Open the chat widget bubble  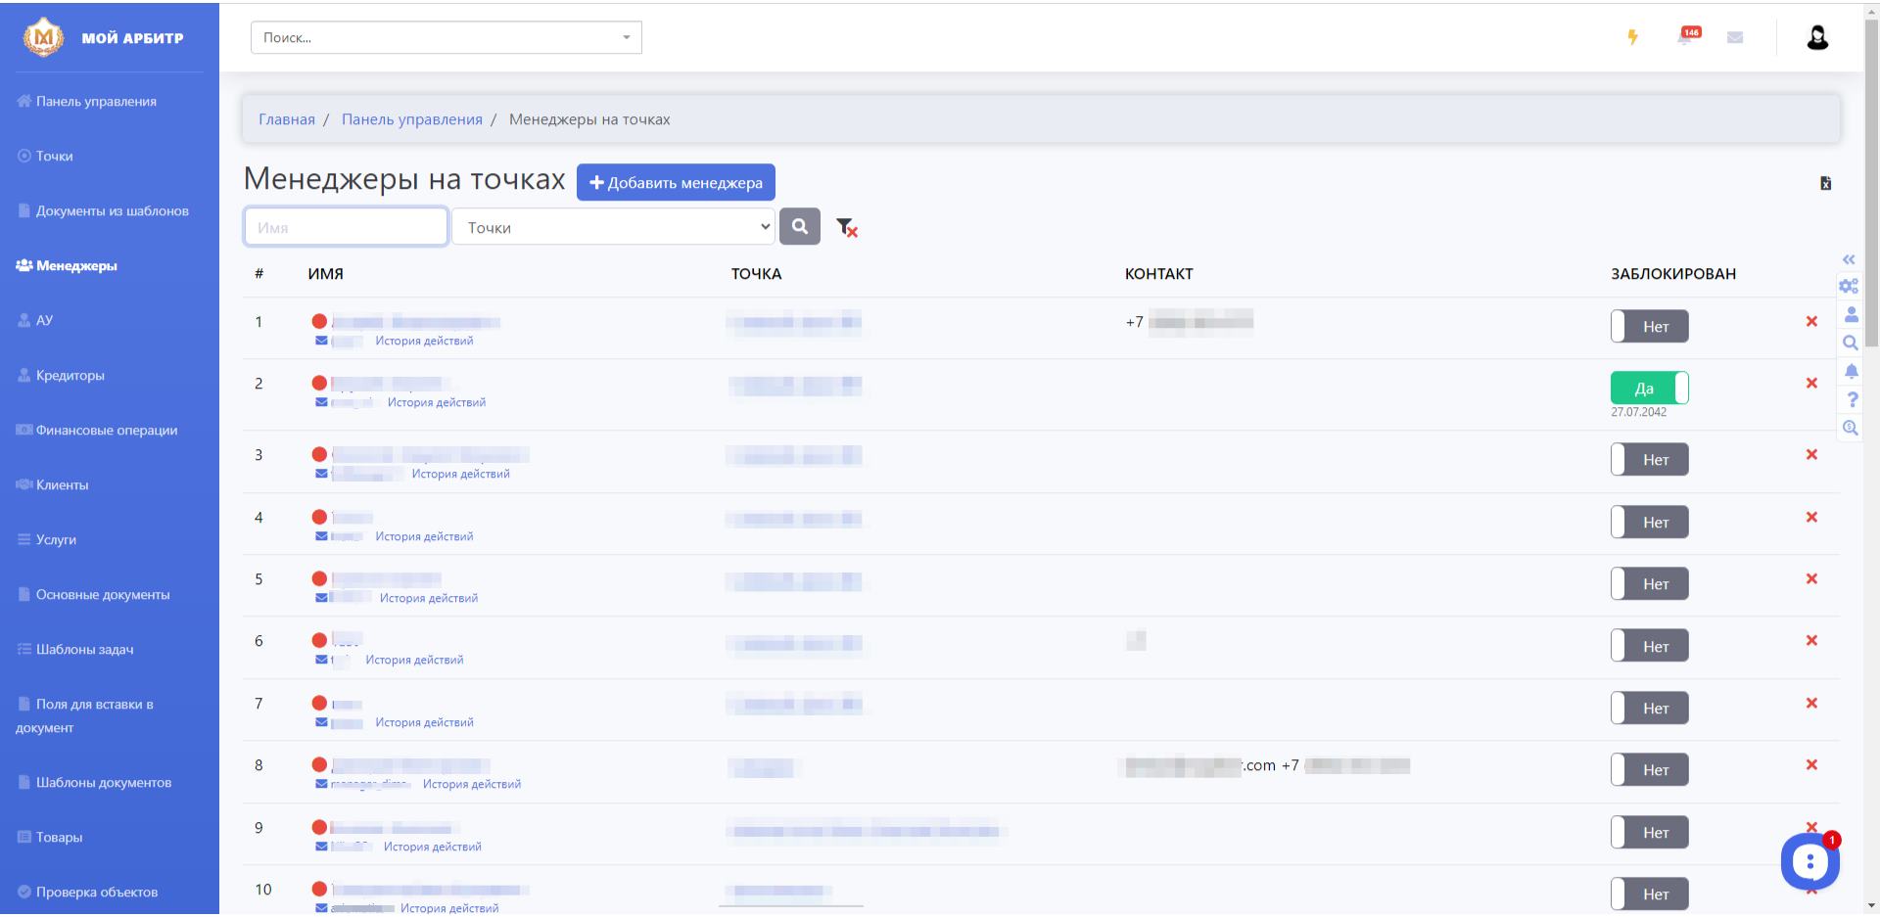click(x=1809, y=861)
